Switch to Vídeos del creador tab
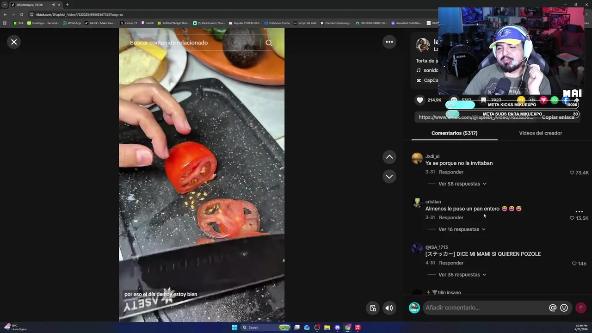Image resolution: width=592 pixels, height=333 pixels. pos(540,133)
